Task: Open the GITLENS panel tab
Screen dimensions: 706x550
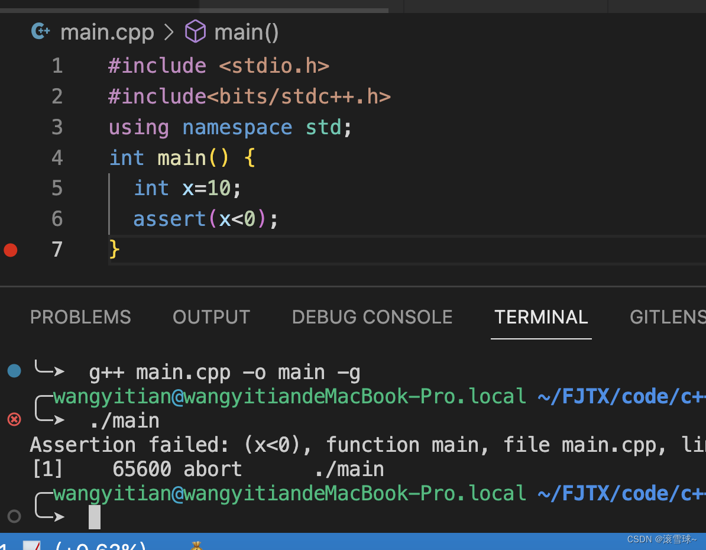Action: (668, 317)
